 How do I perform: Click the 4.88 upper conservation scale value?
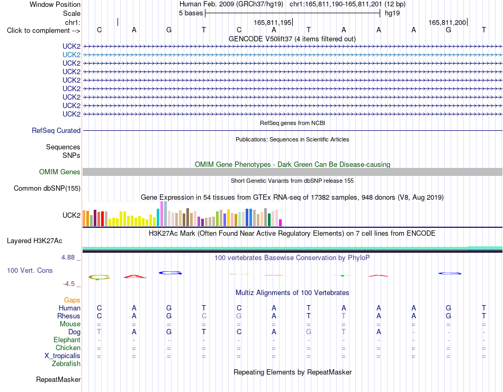coord(68,257)
